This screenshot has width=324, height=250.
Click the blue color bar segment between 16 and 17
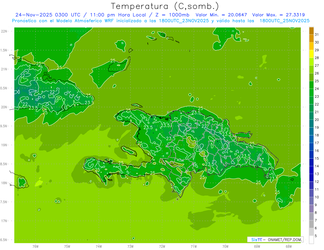click(x=311, y=147)
